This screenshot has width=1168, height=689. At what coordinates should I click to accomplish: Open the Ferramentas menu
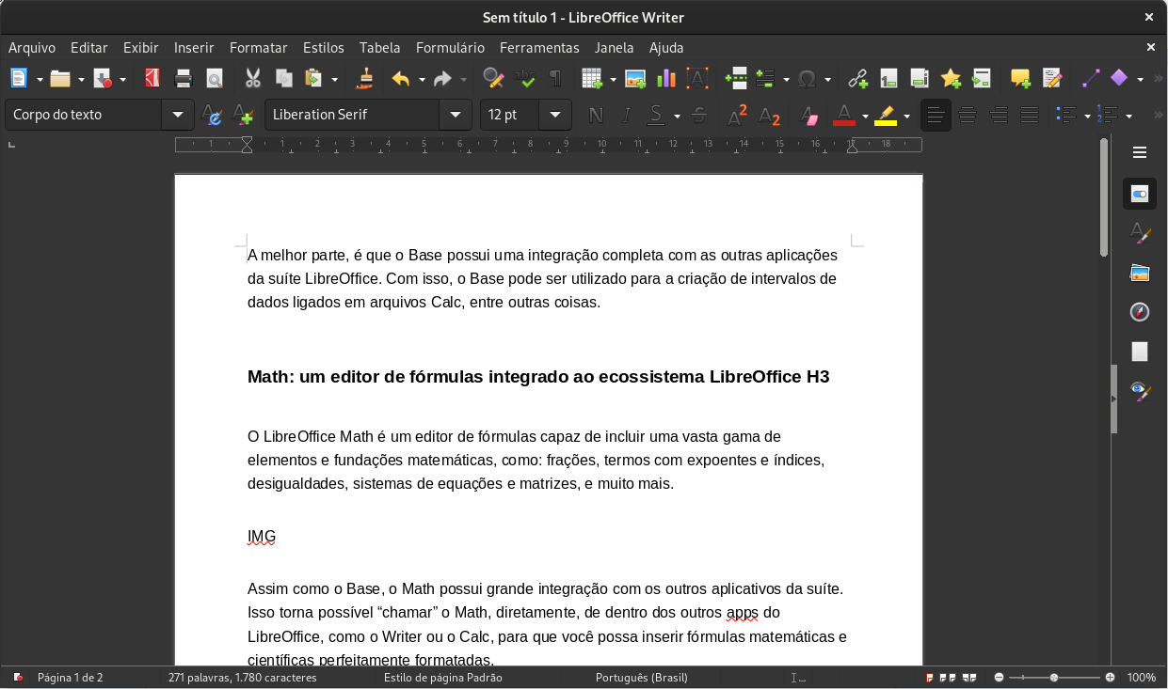tap(539, 47)
